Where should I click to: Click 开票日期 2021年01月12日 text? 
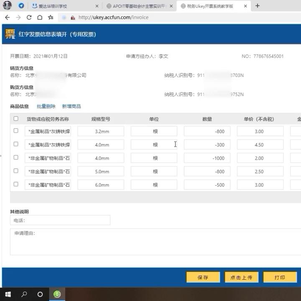tap(38, 56)
